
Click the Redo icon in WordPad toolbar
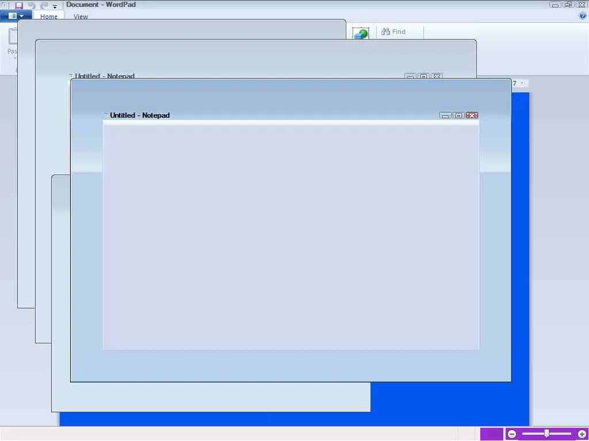point(44,6)
